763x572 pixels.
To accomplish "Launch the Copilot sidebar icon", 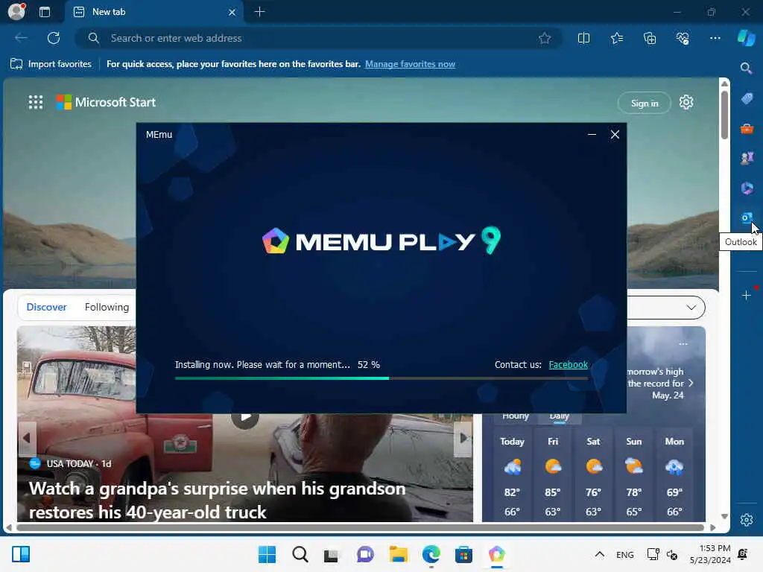I will pos(746,38).
